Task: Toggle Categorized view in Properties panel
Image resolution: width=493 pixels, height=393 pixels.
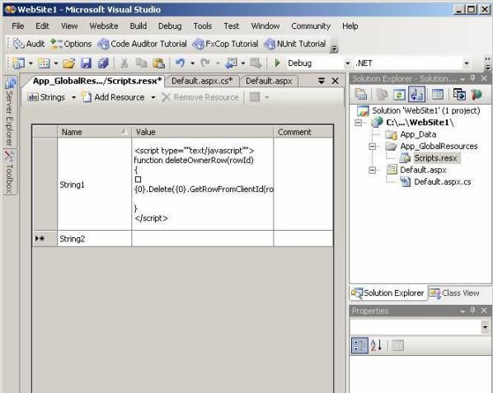Action: pyautogui.click(x=359, y=345)
